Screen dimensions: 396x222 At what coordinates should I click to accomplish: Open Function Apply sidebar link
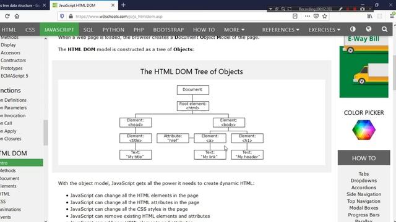point(8,131)
